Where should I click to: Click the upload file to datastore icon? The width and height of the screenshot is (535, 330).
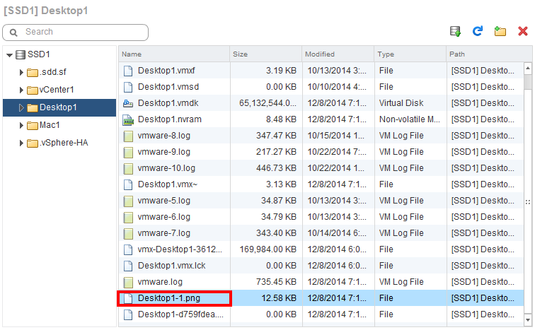coord(455,31)
